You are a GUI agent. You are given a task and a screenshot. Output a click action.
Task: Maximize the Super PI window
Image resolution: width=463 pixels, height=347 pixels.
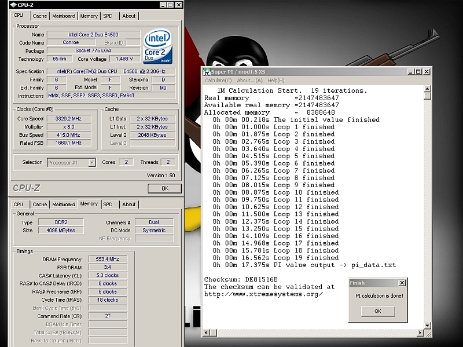coord(418,71)
